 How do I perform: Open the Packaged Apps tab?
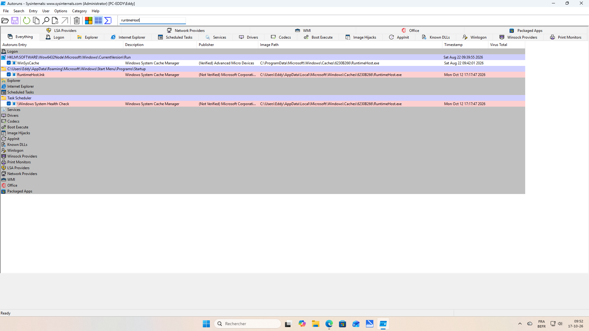pos(526,30)
